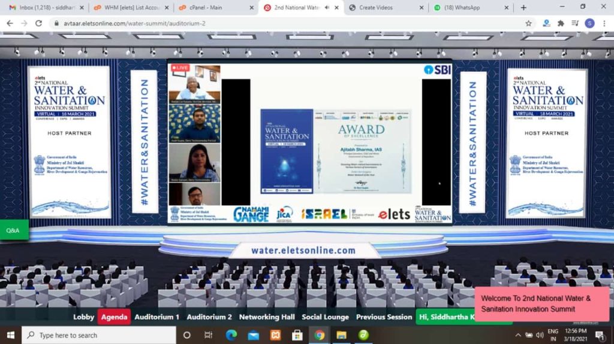Enter Auditorium 2

(209, 317)
